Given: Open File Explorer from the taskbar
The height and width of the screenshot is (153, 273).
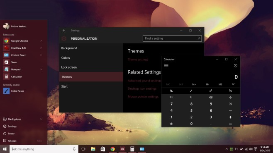Looking at the screenshot, I should pyautogui.click(x=93, y=149).
